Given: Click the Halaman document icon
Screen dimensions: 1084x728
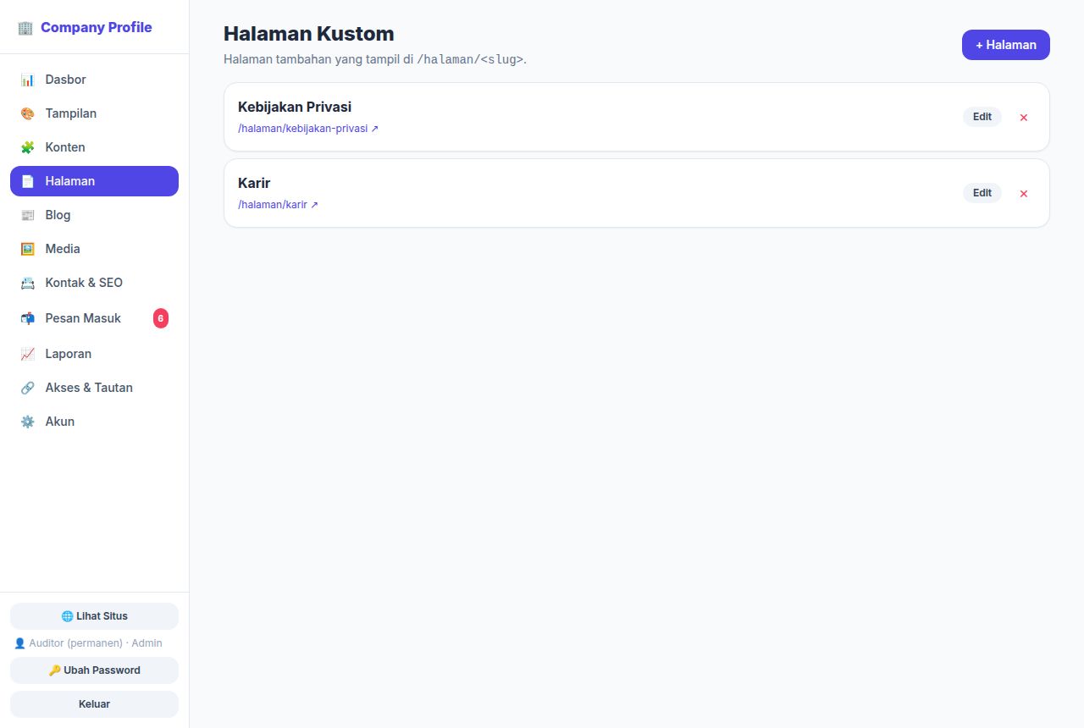Looking at the screenshot, I should click(x=27, y=181).
